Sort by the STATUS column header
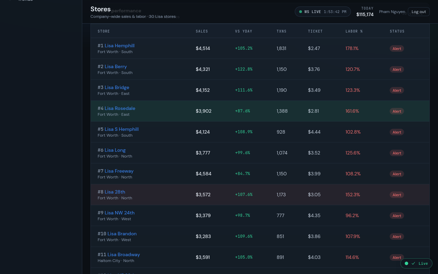The width and height of the screenshot is (438, 274). pyautogui.click(x=397, y=31)
